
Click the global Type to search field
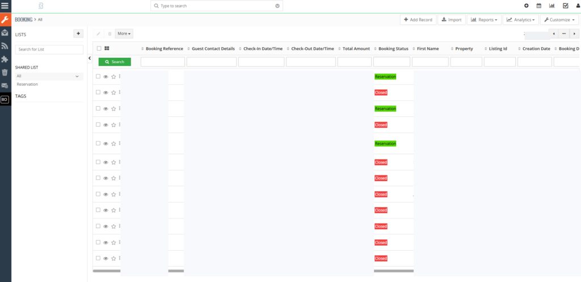coord(217,6)
